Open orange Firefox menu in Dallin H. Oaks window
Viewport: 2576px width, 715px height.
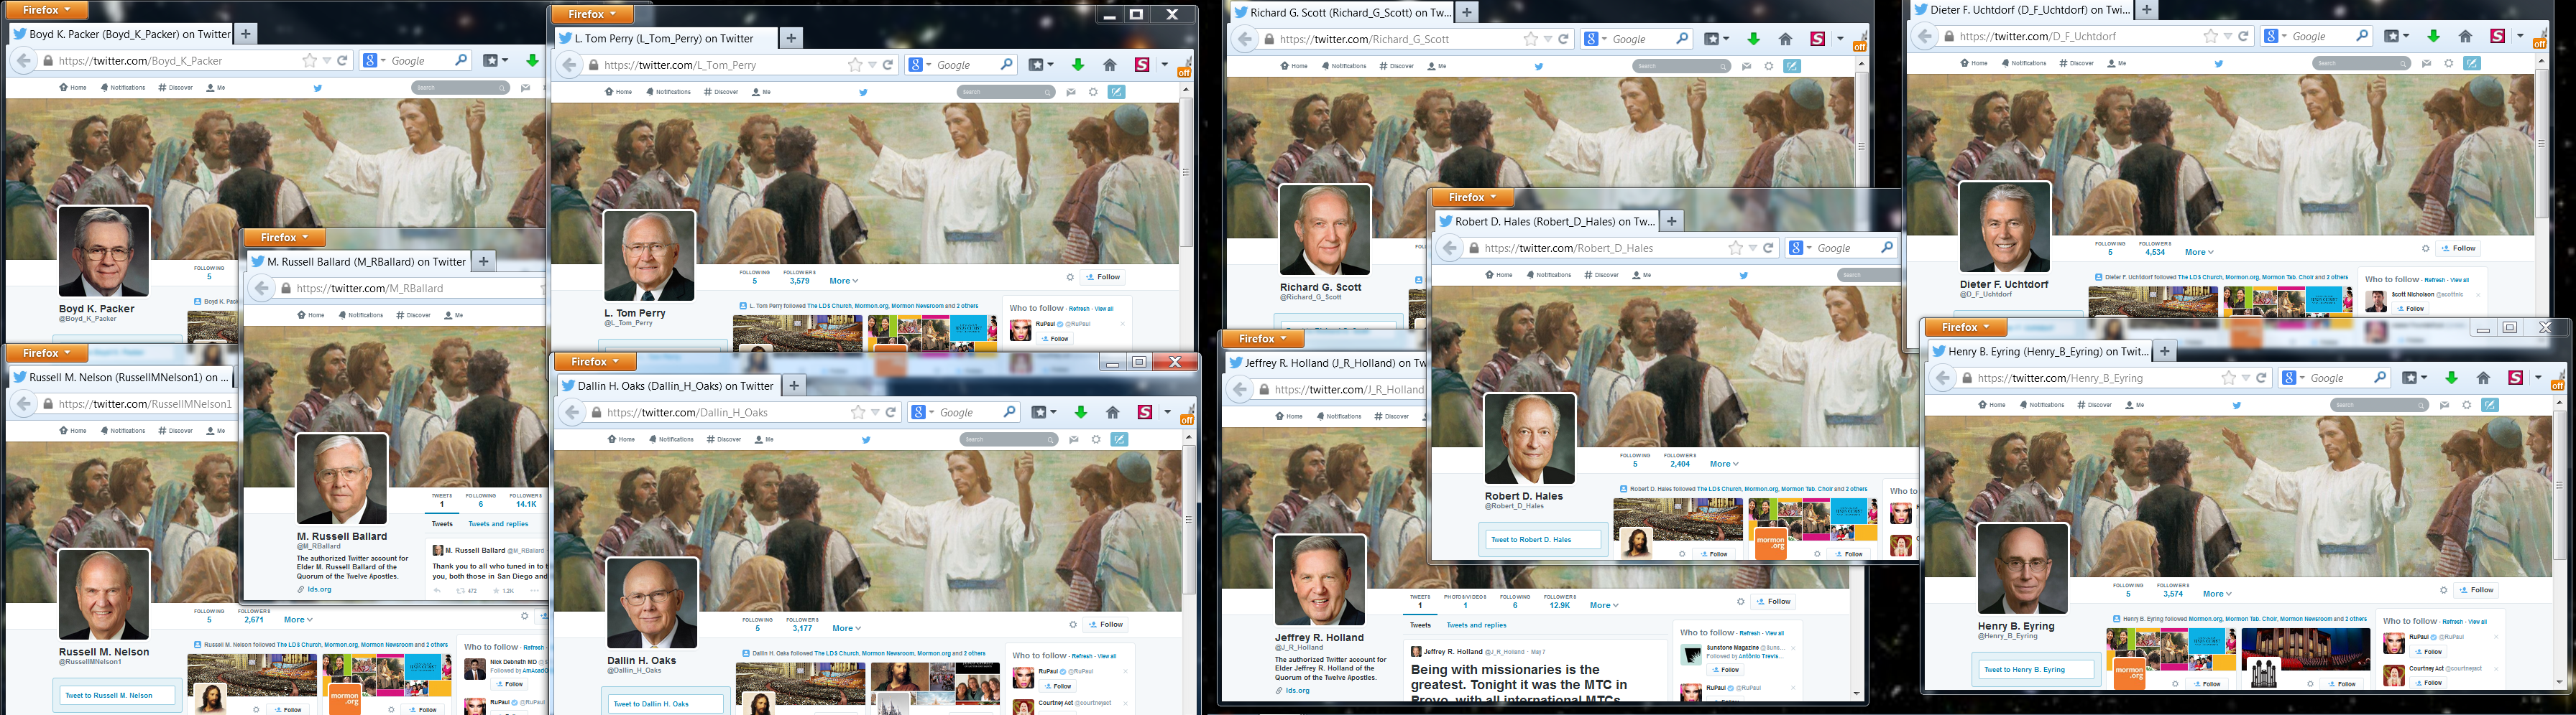[x=595, y=362]
